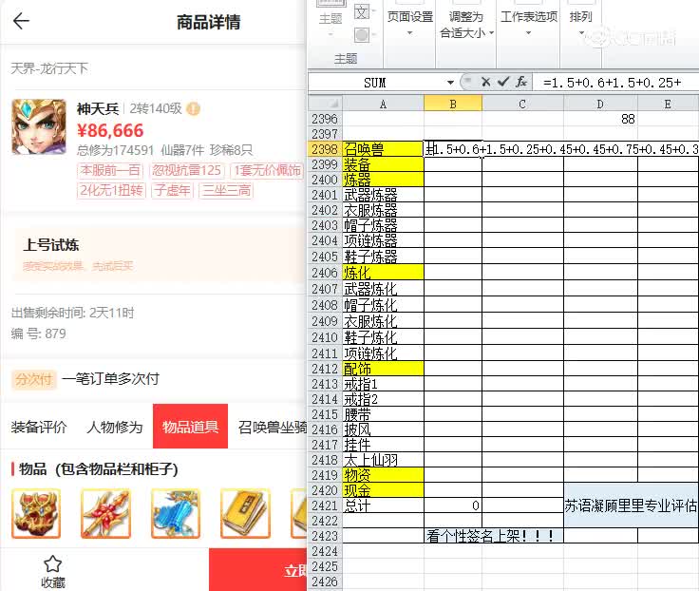Click cell 帽子炼器
Screen dimensions: 699x591
[x=383, y=225]
